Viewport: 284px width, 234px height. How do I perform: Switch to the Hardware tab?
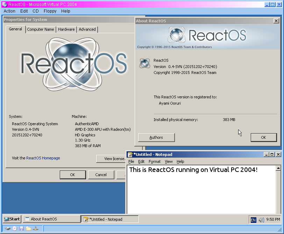click(x=66, y=29)
